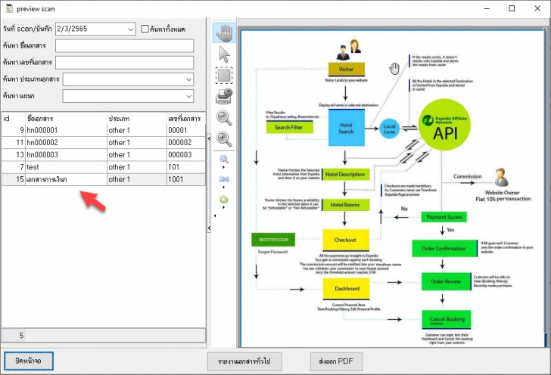Close the preview scan window
This screenshot has height=375, width=551.
[537, 8]
